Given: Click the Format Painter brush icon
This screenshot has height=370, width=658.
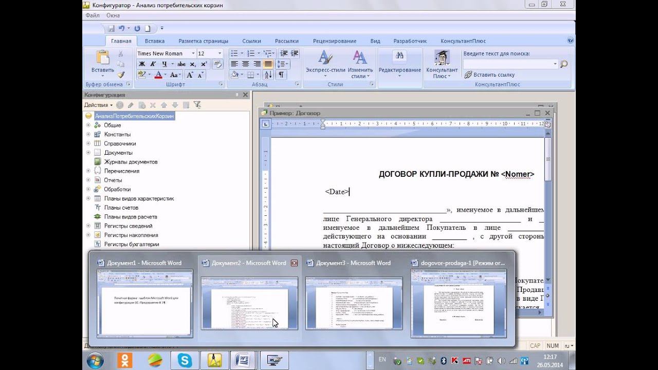Looking at the screenshot, I should click(121, 75).
